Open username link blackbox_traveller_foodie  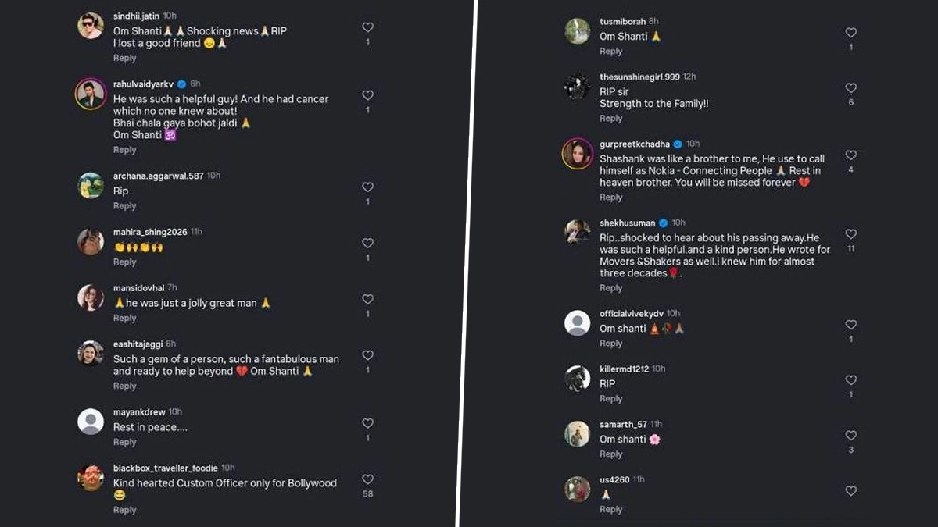tap(165, 468)
